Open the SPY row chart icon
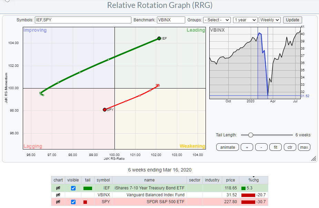Viewport: 319px width, 208px height. [58, 202]
